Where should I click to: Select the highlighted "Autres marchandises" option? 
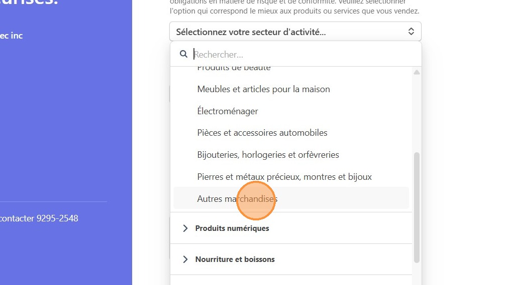237,199
